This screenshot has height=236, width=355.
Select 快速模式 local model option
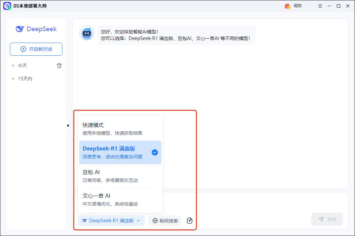click(x=120, y=129)
